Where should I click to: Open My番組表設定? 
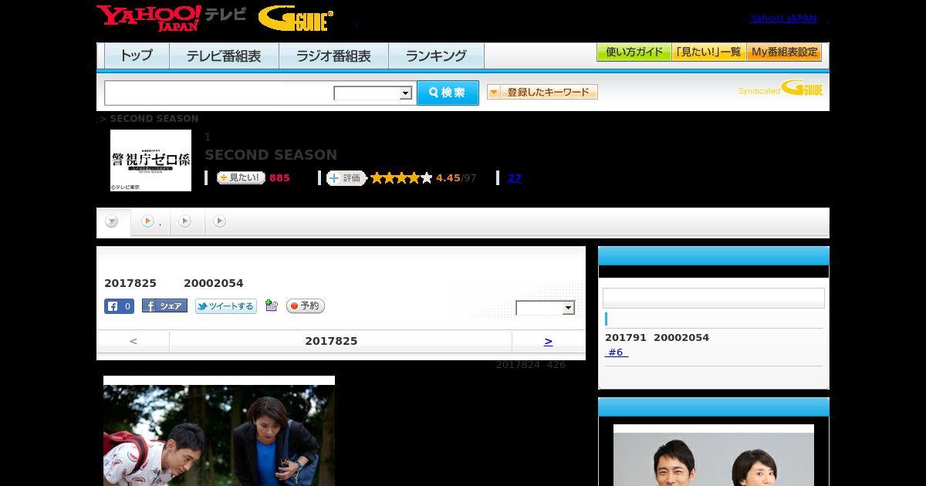pos(784,52)
